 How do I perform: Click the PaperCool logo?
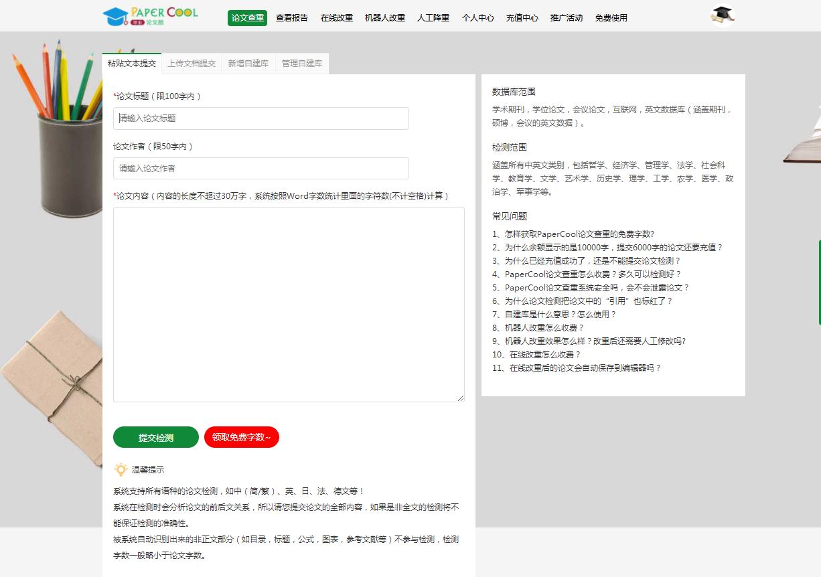[x=151, y=17]
